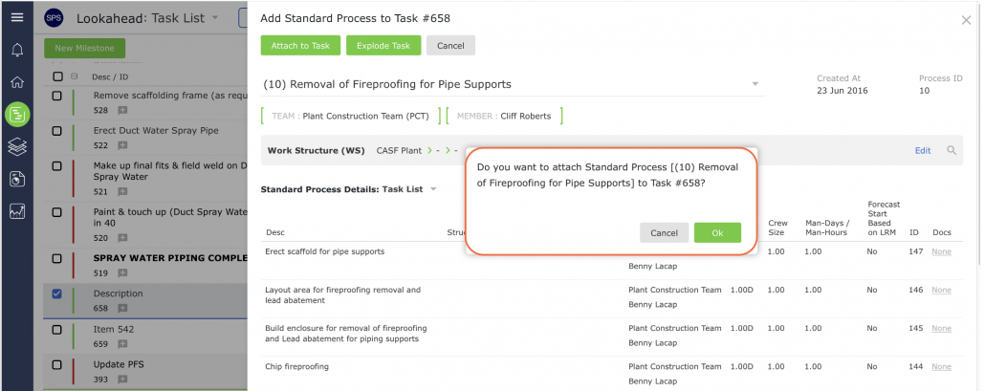Open the Lookahead Task List title dropdown
Image resolution: width=985 pixels, height=391 pixels.
[x=215, y=17]
